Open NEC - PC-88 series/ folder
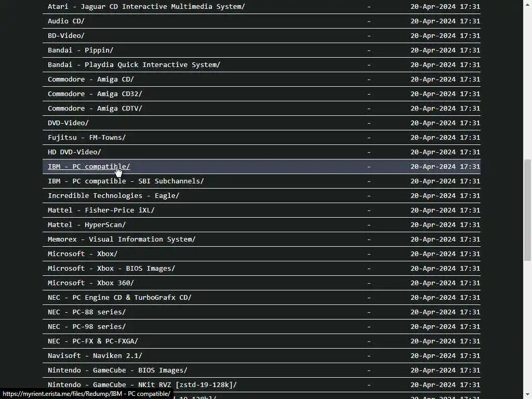The width and height of the screenshot is (532, 399). 87,312
